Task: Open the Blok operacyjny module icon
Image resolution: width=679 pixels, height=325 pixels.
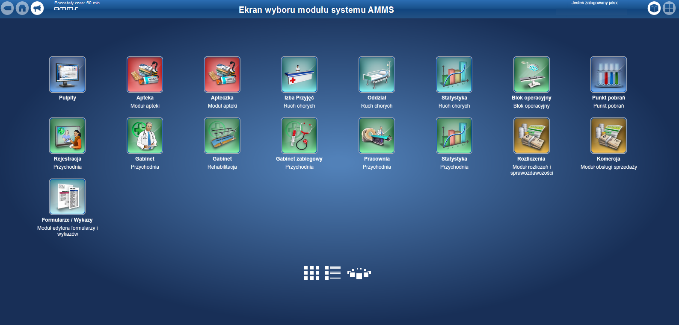Action: pos(531,74)
